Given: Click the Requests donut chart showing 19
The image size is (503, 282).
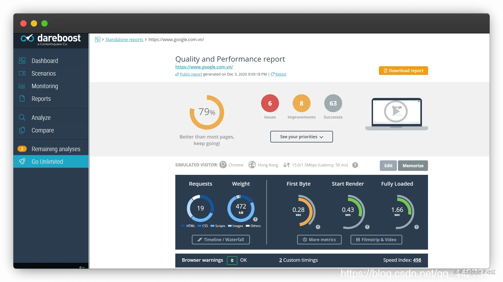Looking at the screenshot, I should click(201, 208).
